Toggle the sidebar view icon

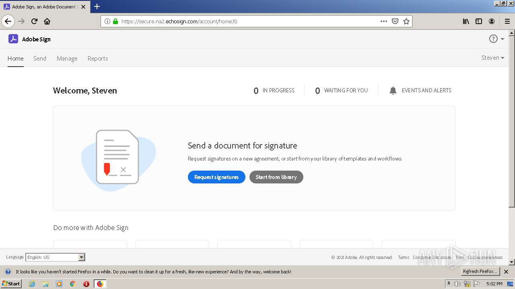point(479,21)
